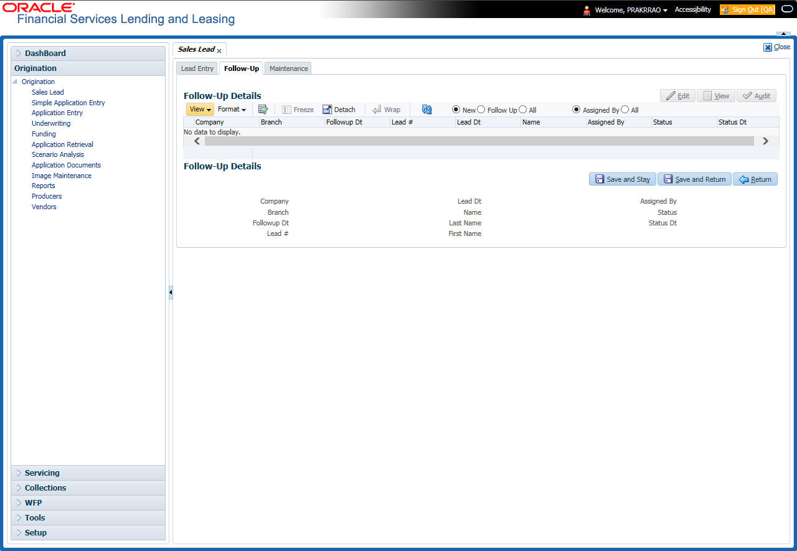Open Sales Lead in the tree
This screenshot has width=797, height=551.
point(48,92)
